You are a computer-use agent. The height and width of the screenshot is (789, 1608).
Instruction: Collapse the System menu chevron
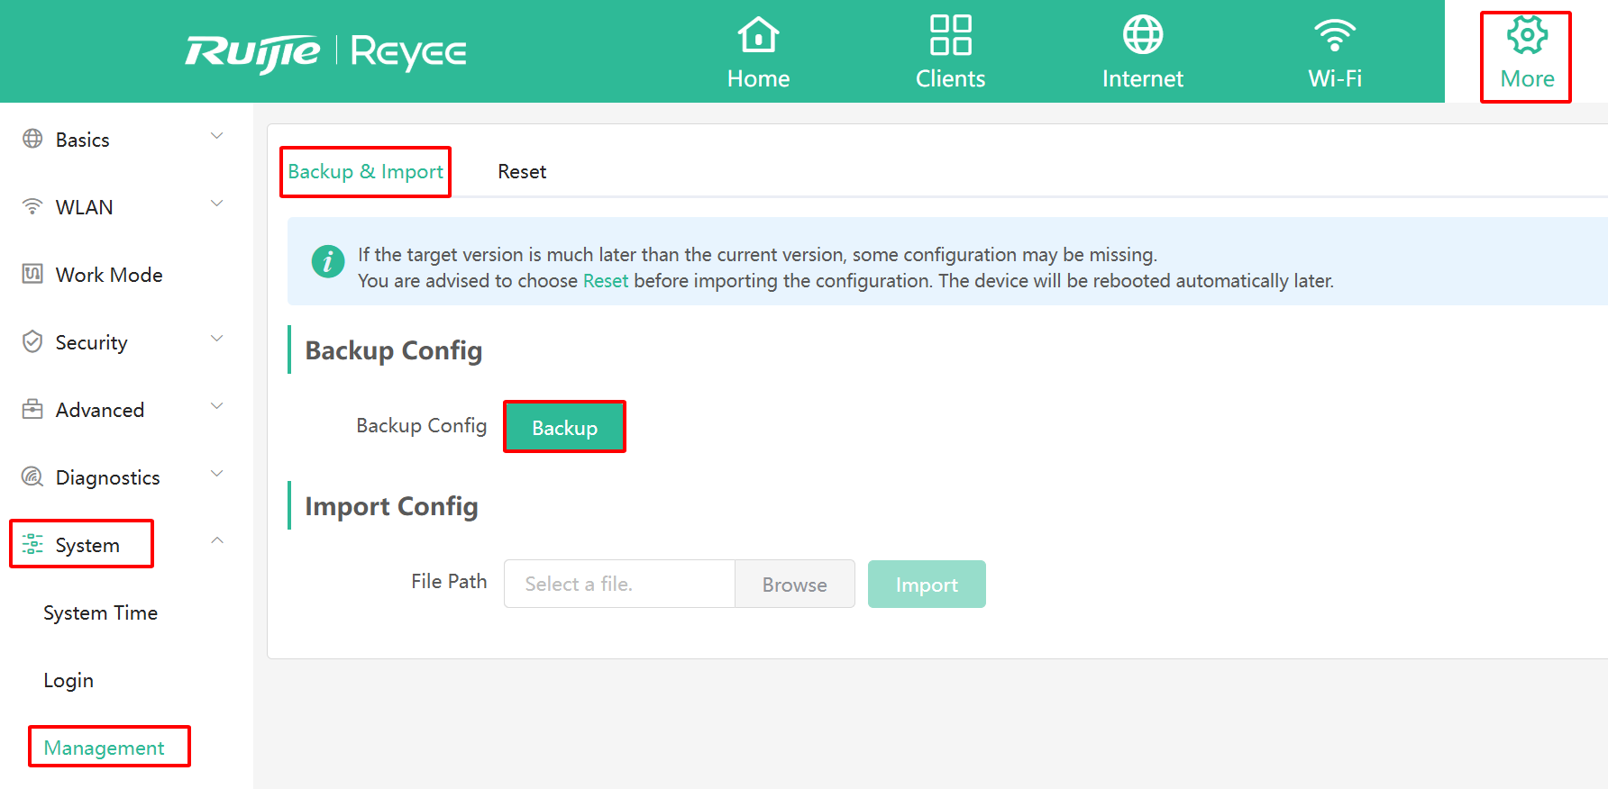click(216, 540)
